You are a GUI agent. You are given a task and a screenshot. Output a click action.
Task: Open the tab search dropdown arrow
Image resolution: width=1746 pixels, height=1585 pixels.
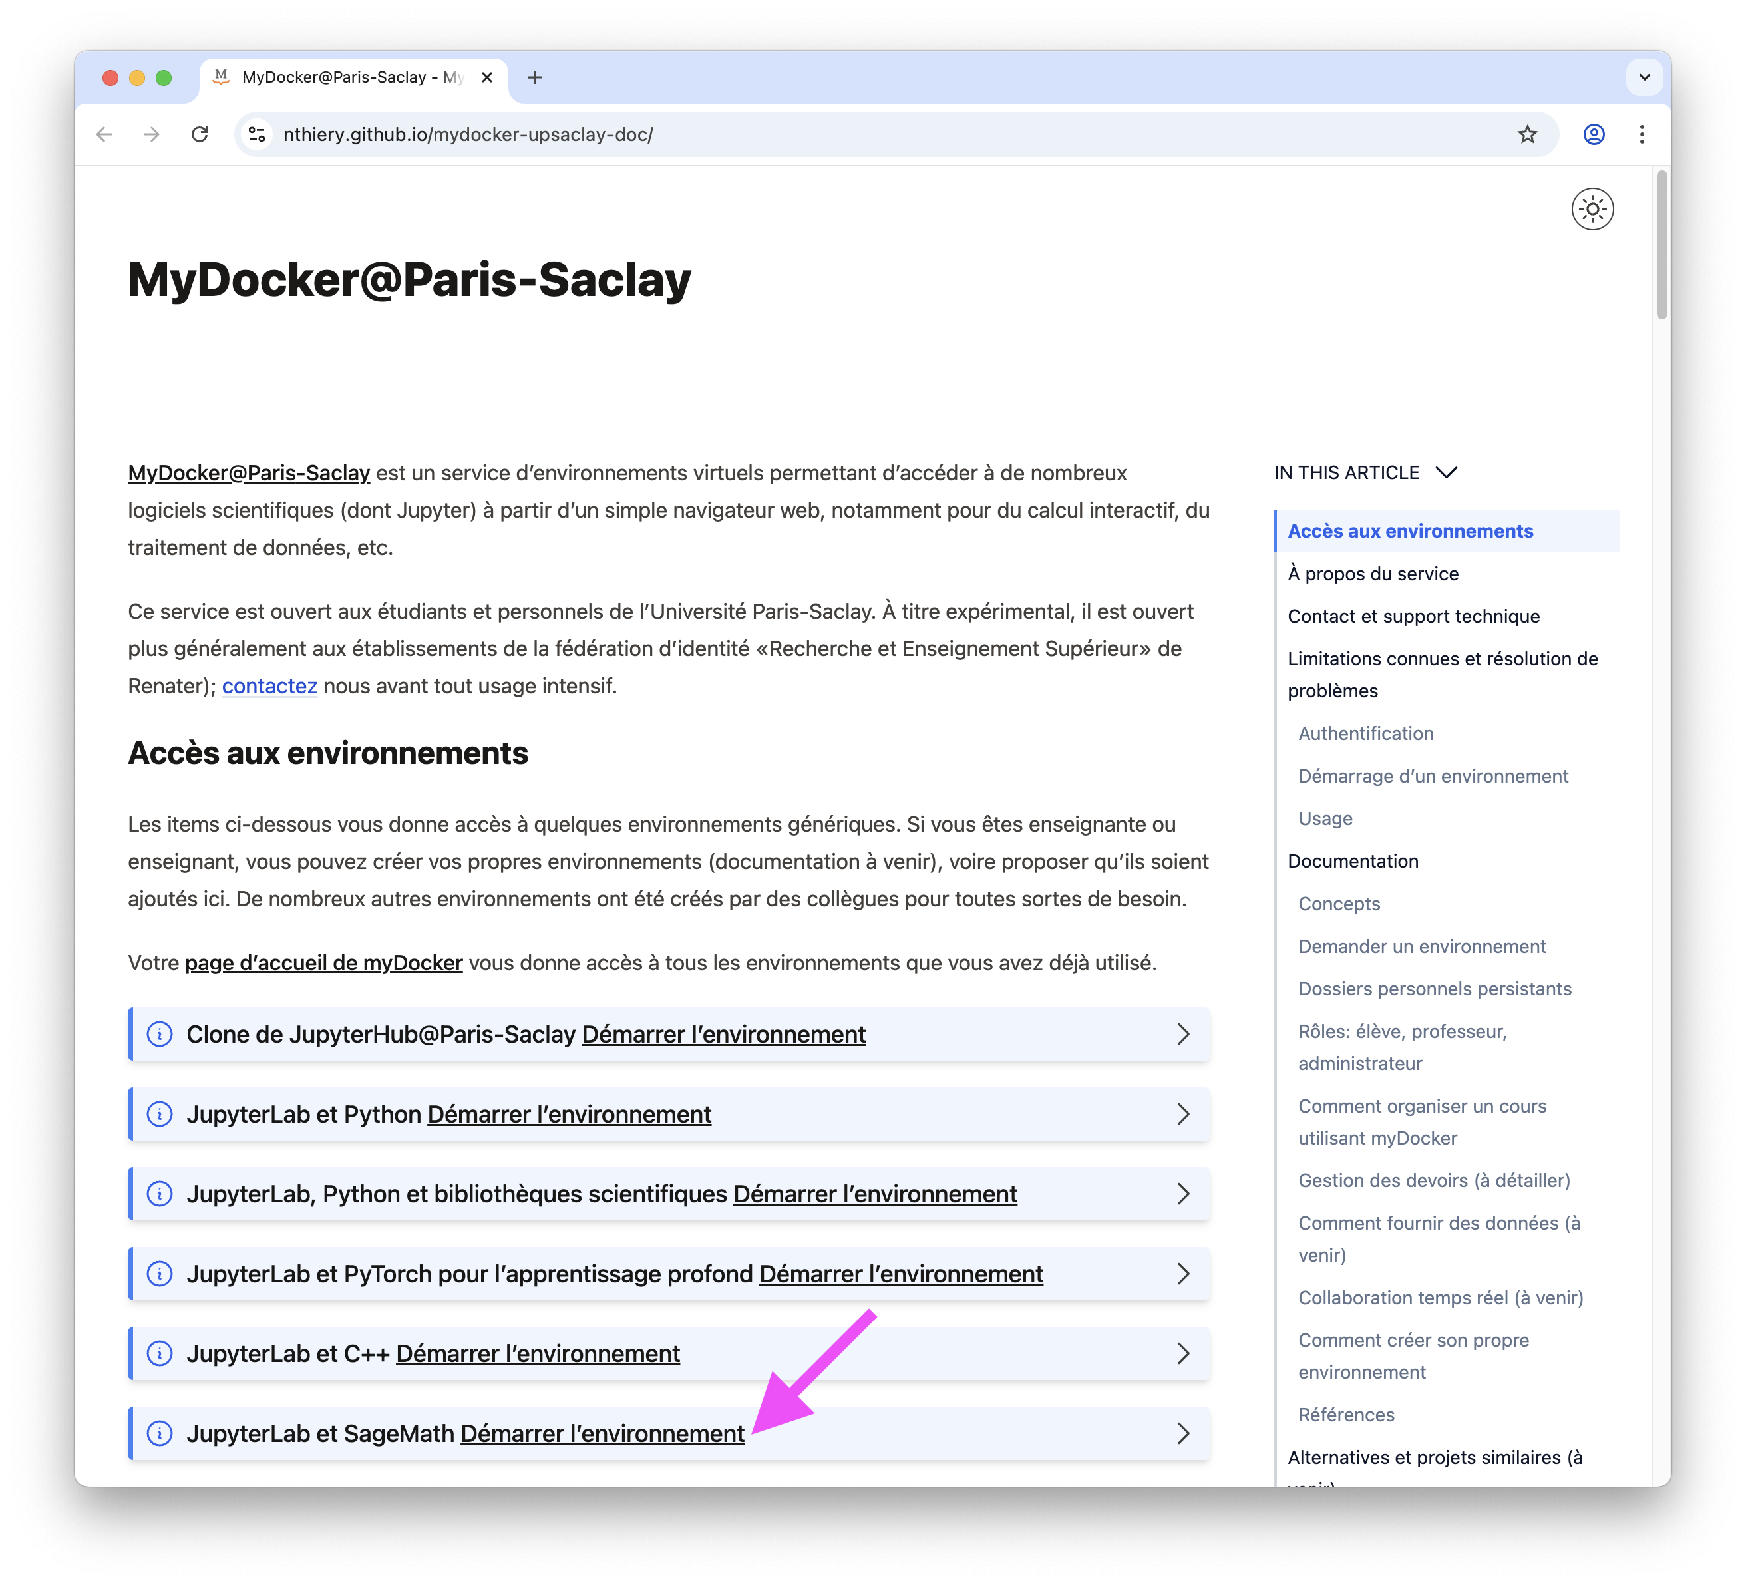(x=1644, y=77)
